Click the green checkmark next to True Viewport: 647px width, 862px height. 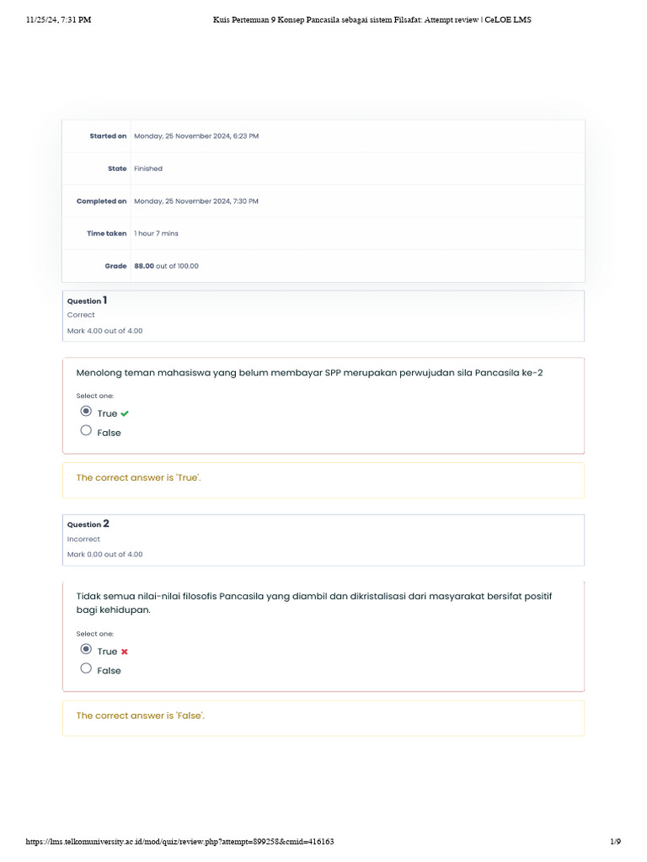pos(125,413)
